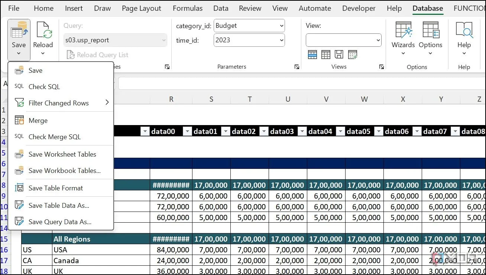Switch to the Formulas tab
Image resolution: width=486 pixels, height=275 pixels.
188,8
